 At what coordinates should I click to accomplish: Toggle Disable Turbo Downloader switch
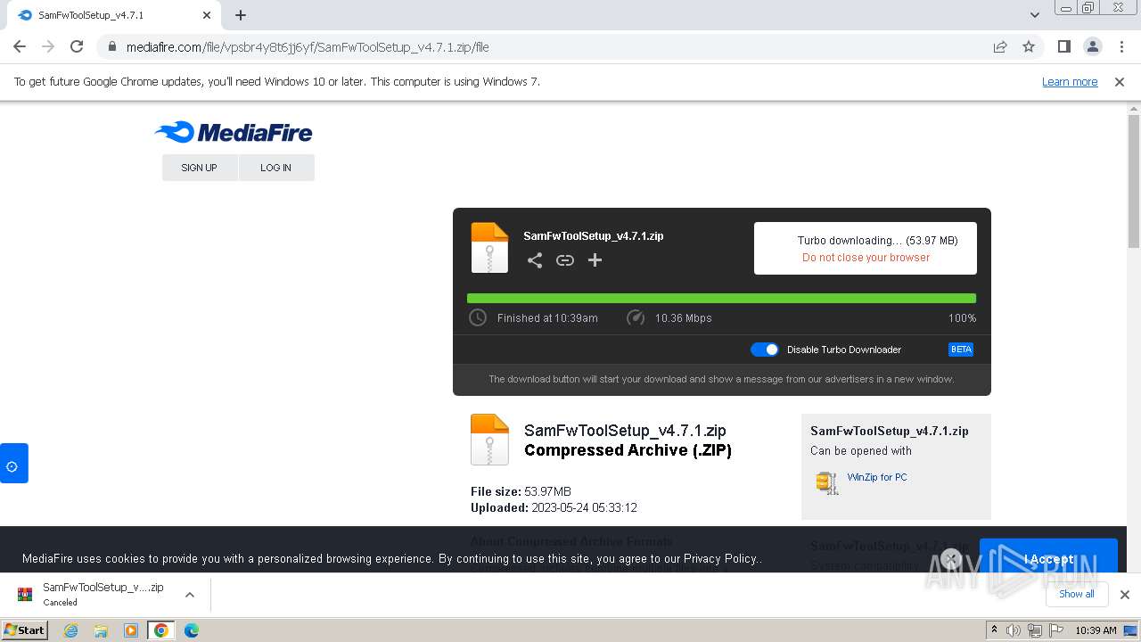tap(765, 350)
